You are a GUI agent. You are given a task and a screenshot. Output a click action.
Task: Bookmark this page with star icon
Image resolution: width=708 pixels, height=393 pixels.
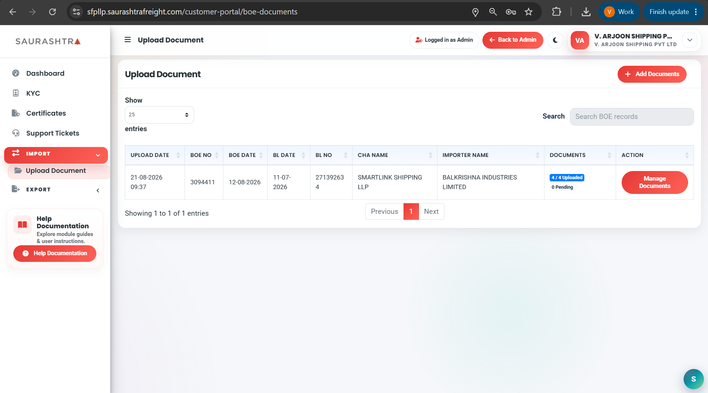[529, 12]
